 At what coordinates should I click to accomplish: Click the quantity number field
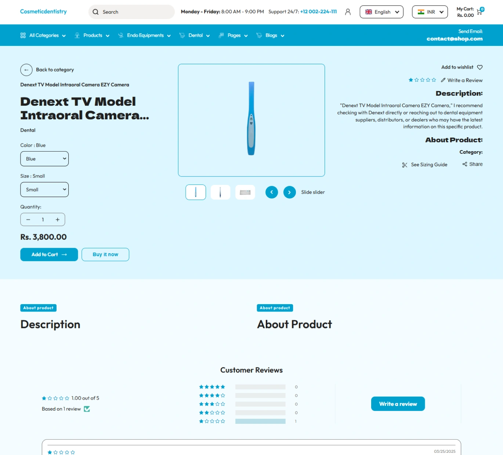coord(43,219)
